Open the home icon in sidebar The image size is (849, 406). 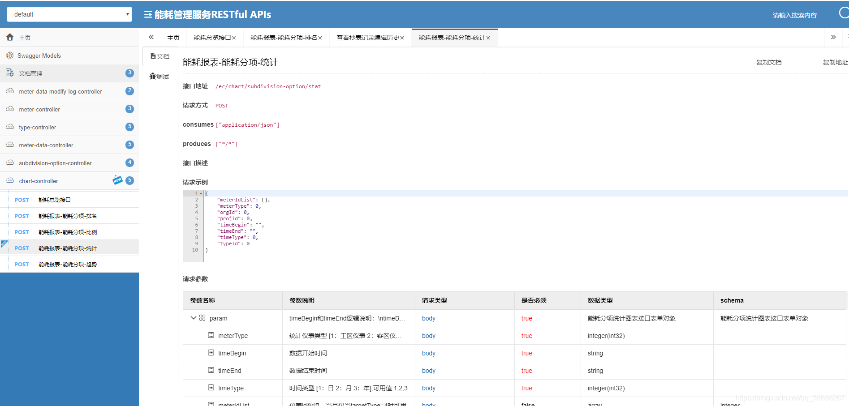pyautogui.click(x=10, y=38)
